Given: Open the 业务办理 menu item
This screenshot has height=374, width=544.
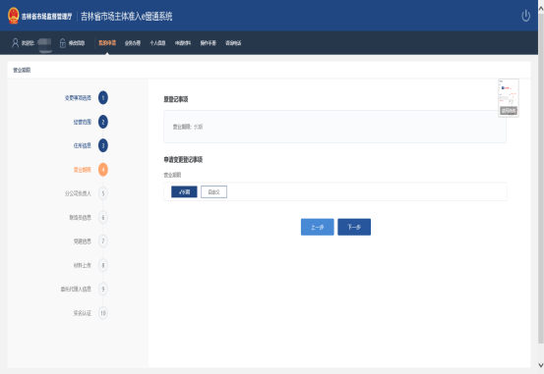Looking at the screenshot, I should [133, 43].
